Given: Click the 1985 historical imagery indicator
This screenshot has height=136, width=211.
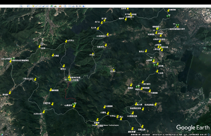Looking at the screenshot, I should [x=6, y=134].
